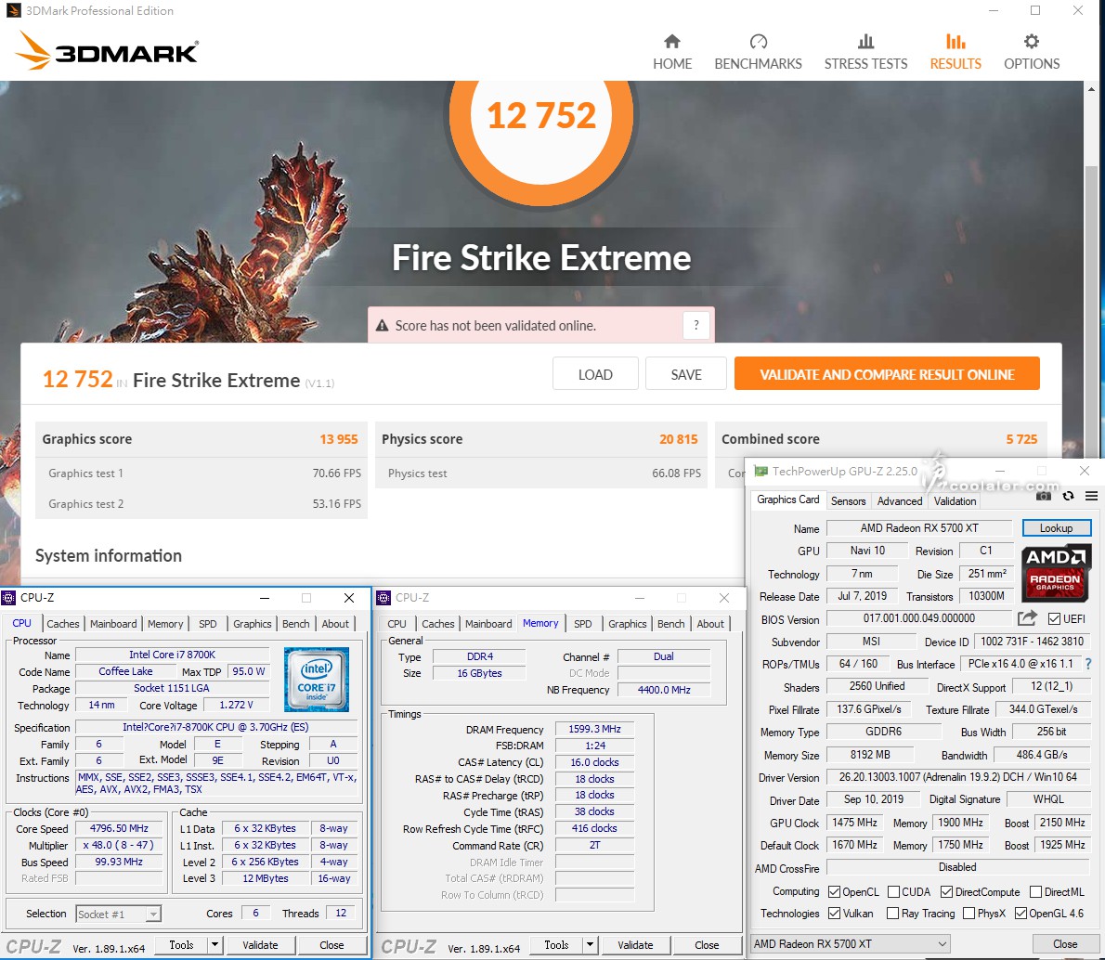The height and width of the screenshot is (960, 1105).
Task: Click Graphics test 2 row 53.16 FPS
Action: point(201,503)
